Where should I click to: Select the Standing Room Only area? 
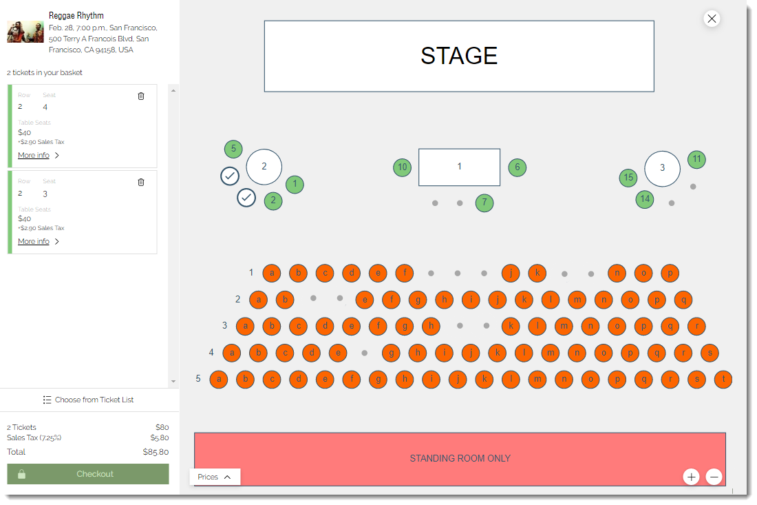tap(460, 459)
